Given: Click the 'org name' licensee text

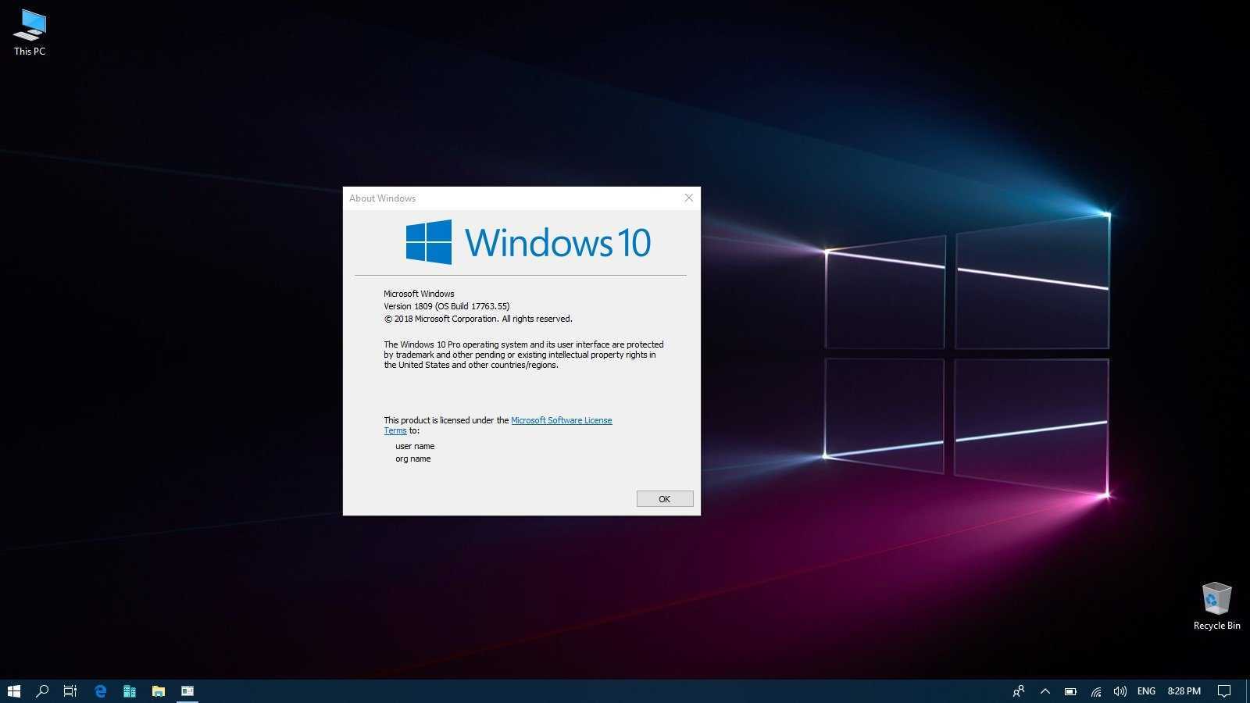Looking at the screenshot, I should coord(413,459).
